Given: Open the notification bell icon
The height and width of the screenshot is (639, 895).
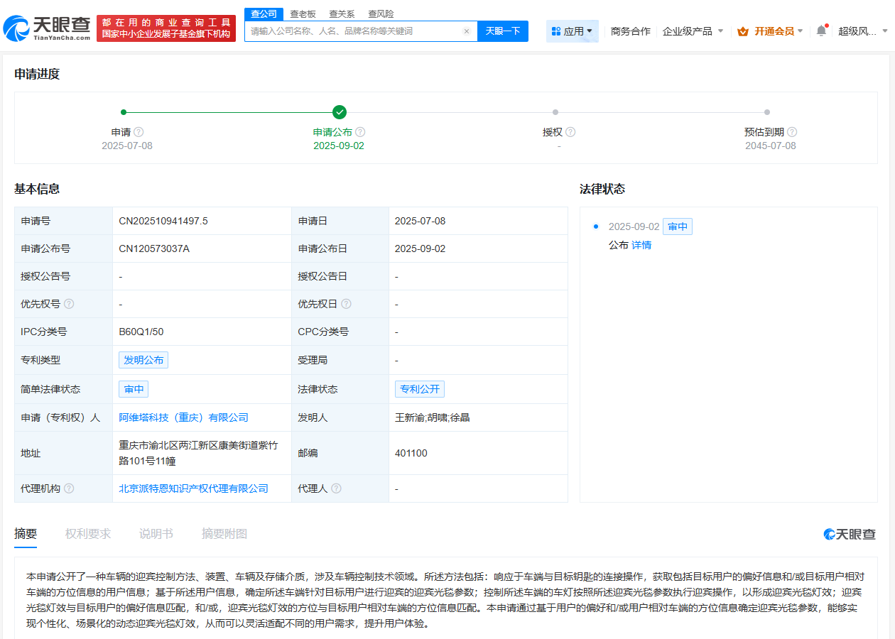Looking at the screenshot, I should click(822, 31).
